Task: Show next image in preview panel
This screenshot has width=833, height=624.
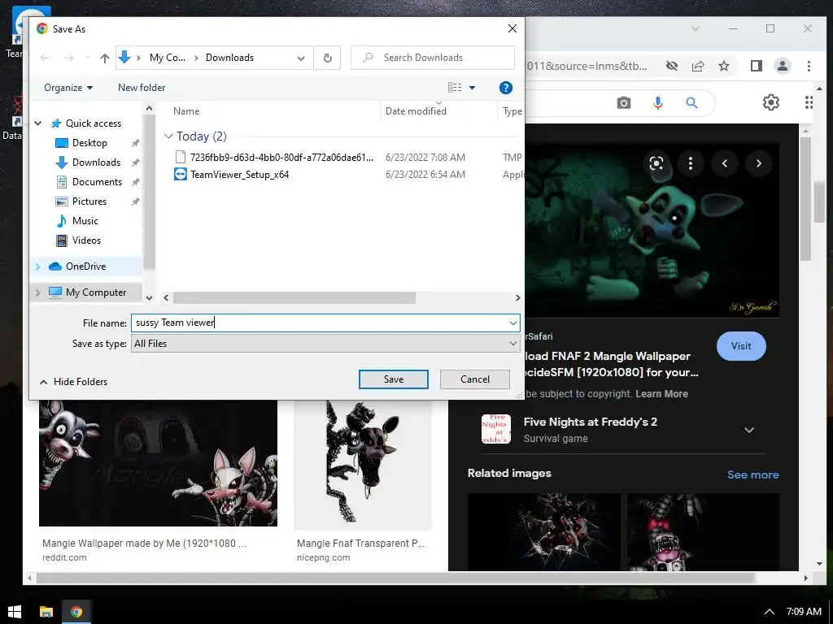Action: tap(759, 162)
